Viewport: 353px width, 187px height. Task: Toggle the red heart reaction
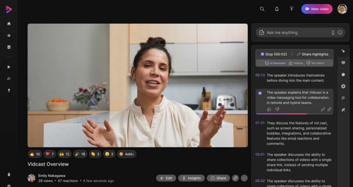pyautogui.click(x=50, y=154)
